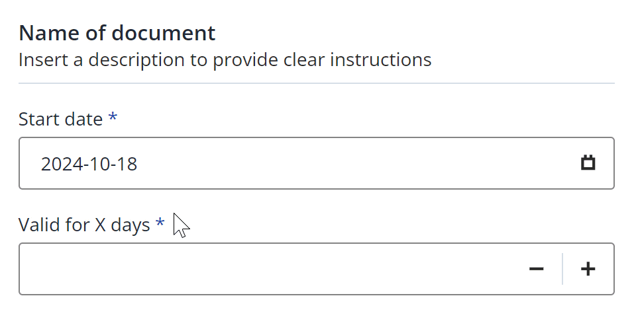The width and height of the screenshot is (636, 333).
Task: Click the word "instructions" in the description
Action: (x=380, y=60)
